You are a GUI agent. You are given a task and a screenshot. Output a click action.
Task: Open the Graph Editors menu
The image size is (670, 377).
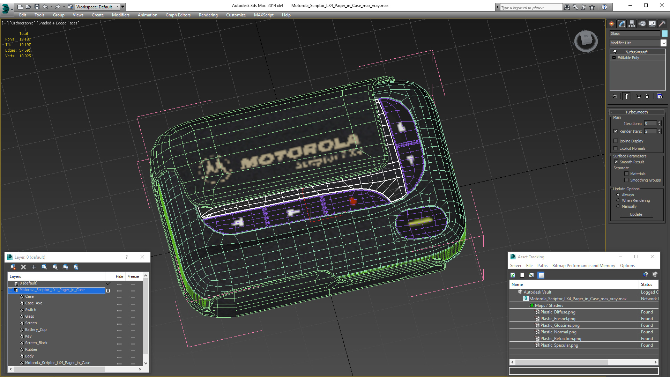coord(178,15)
